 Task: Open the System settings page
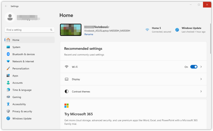(30, 47)
